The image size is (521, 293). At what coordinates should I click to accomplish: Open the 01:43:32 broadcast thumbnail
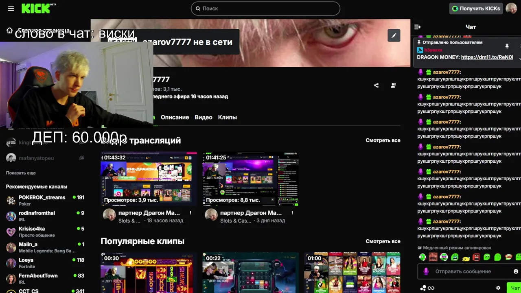pyautogui.click(x=149, y=179)
